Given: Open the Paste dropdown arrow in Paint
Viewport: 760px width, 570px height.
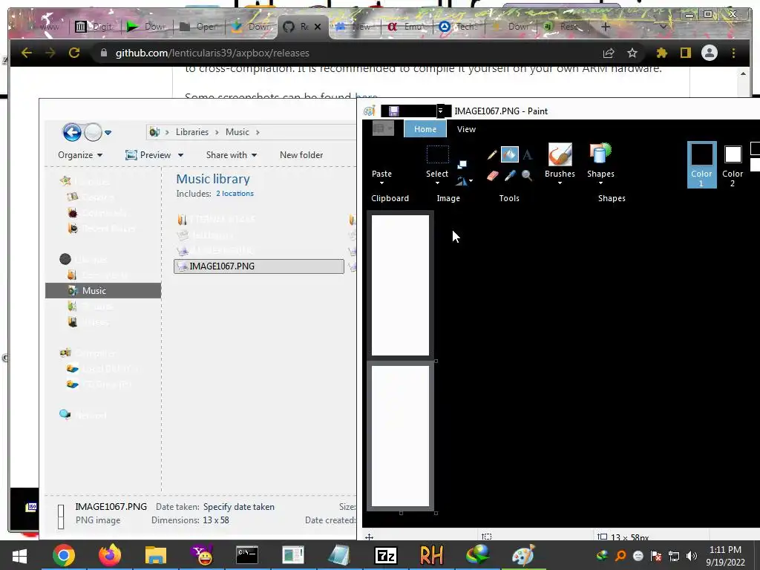Looking at the screenshot, I should pos(381,183).
